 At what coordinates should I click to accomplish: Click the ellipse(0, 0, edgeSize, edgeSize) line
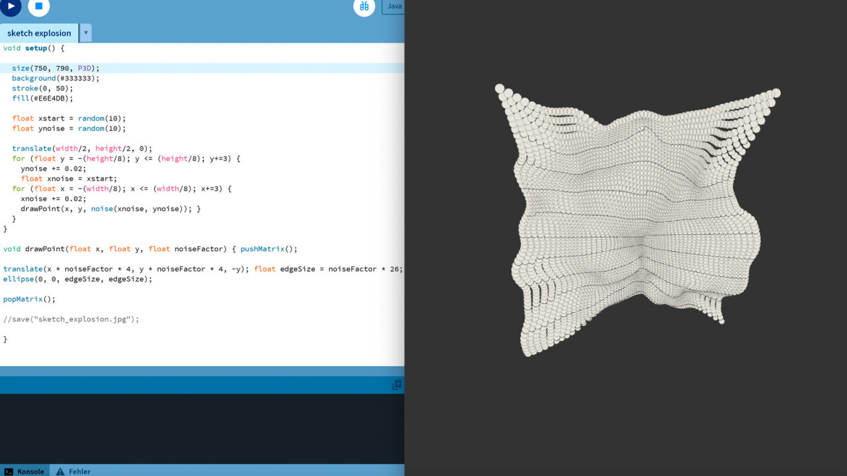pyautogui.click(x=77, y=279)
